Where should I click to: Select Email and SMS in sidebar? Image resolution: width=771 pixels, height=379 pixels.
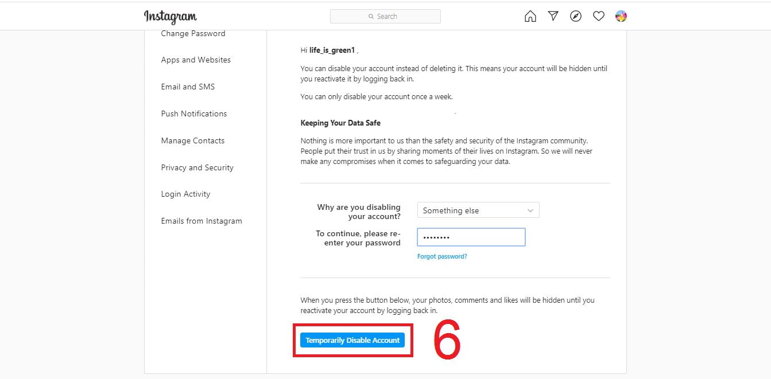[188, 87]
